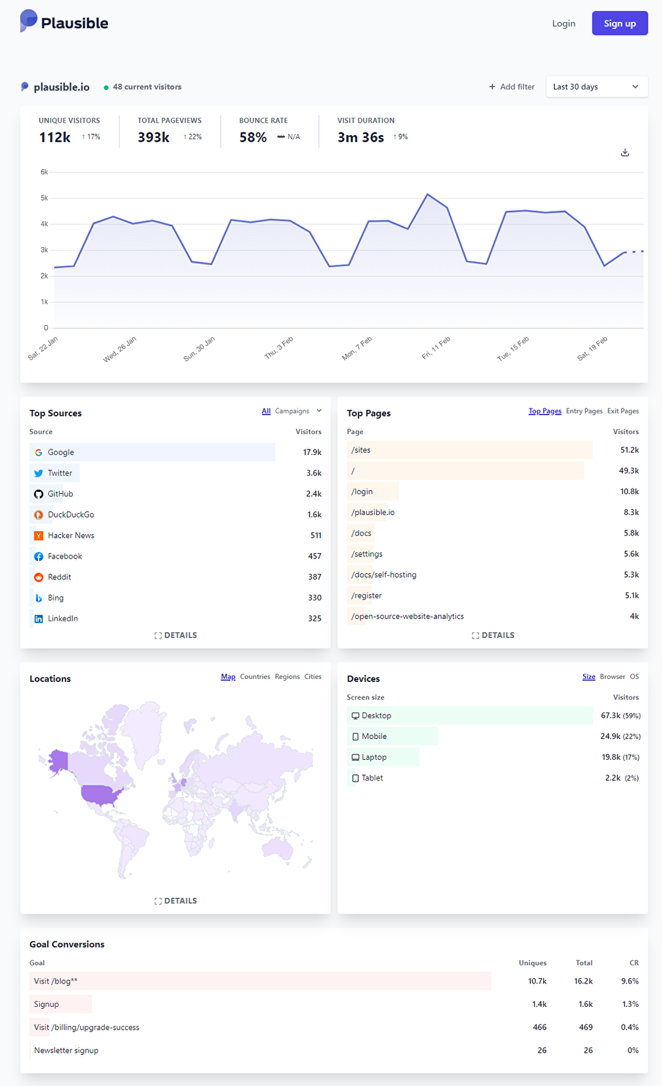The height and width of the screenshot is (1086, 662).
Task: Click the Twitter bird icon
Action: 39,473
